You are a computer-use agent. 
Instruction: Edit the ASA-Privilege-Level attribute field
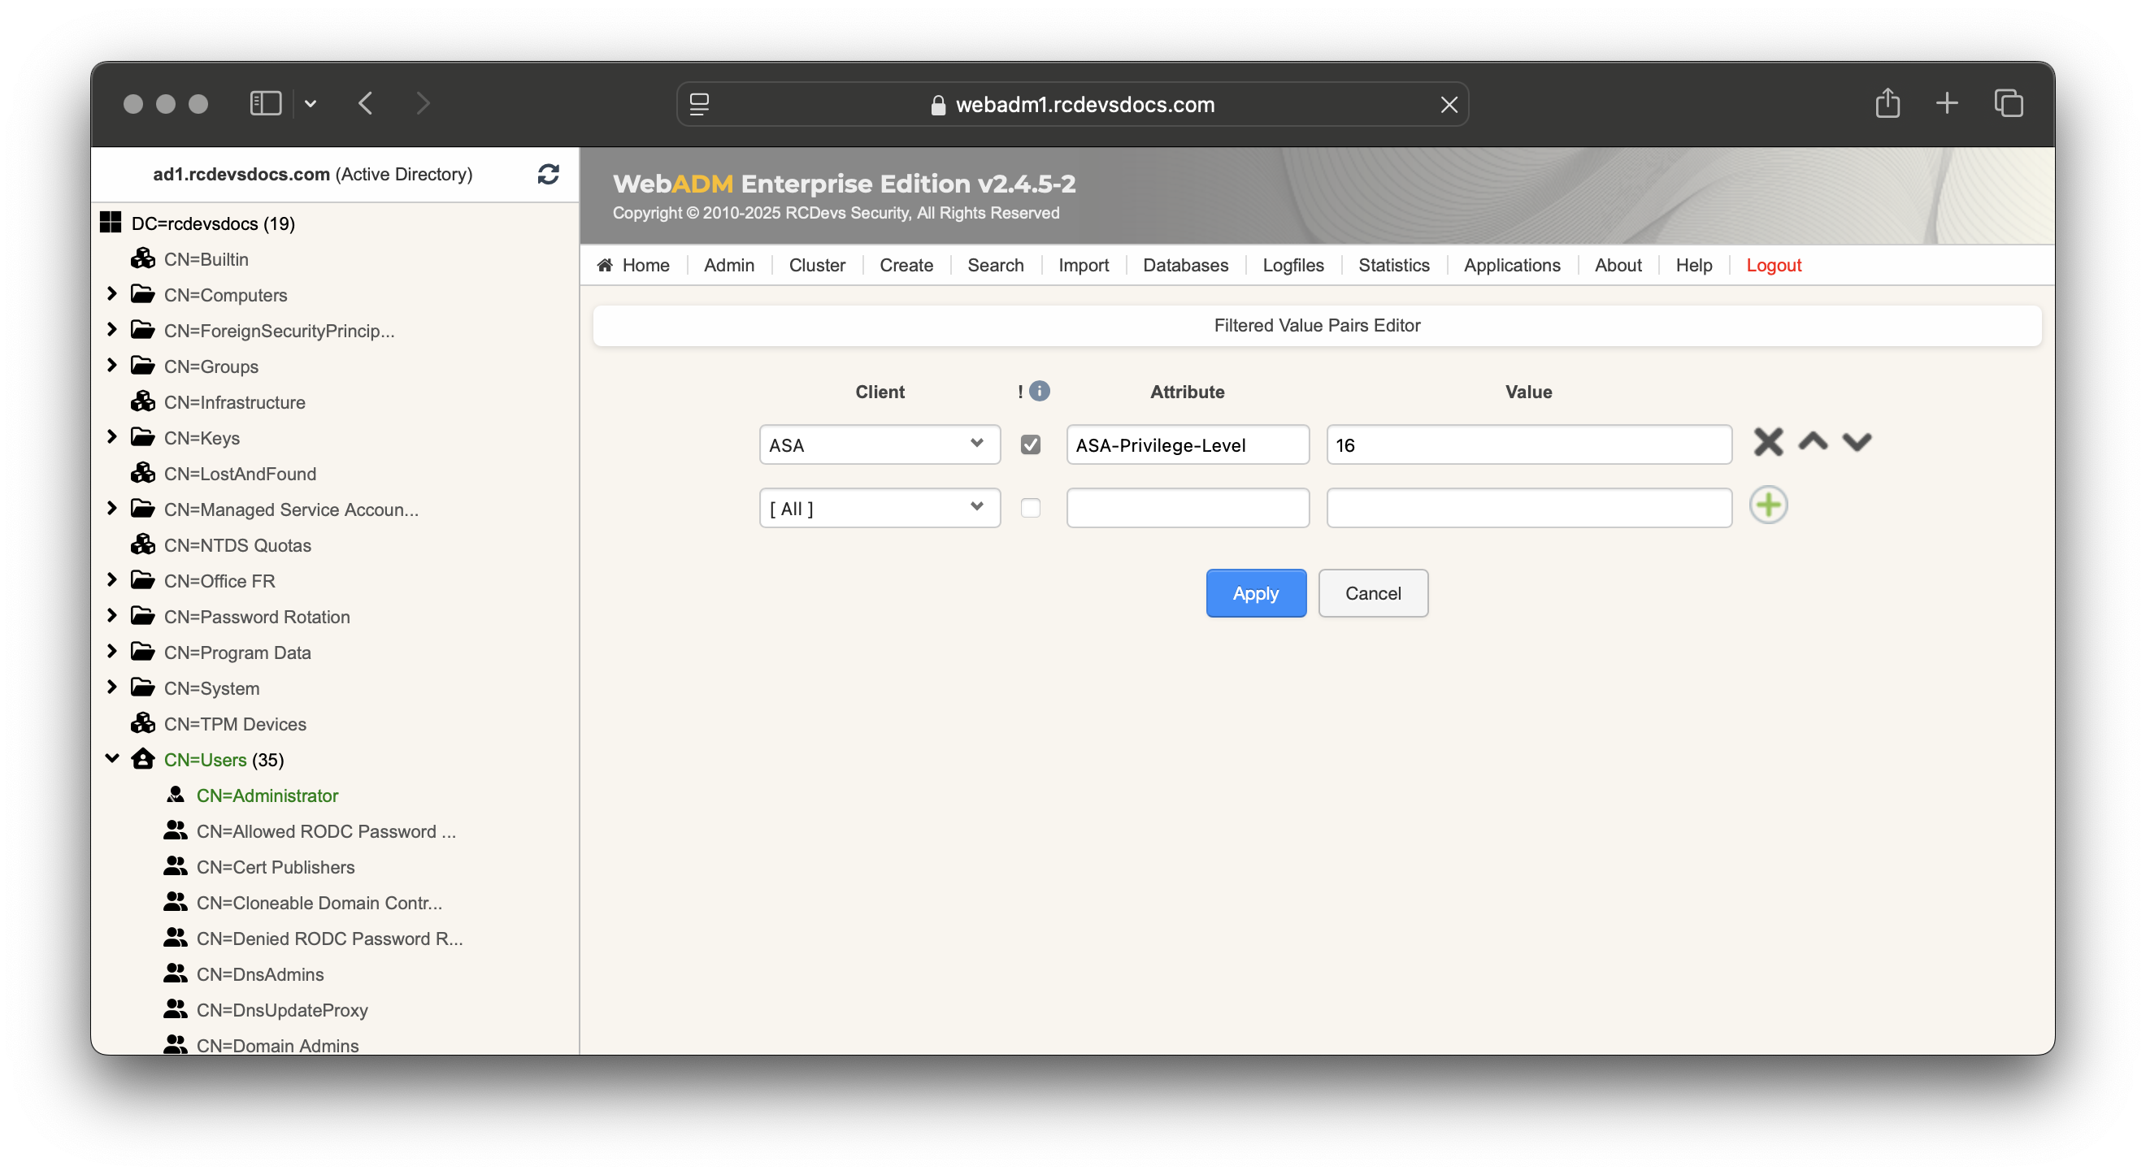pyautogui.click(x=1187, y=444)
